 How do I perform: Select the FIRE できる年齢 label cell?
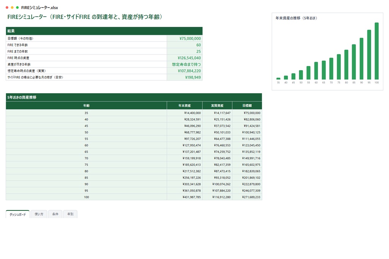(x=86, y=45)
